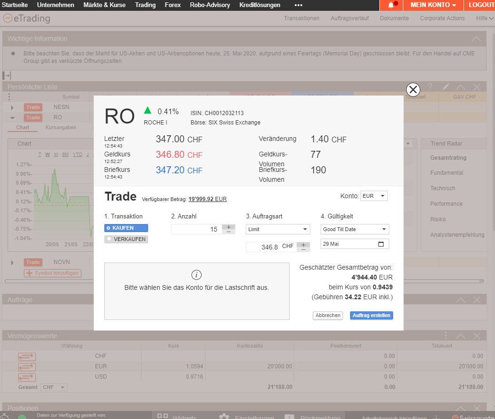Adjust Anzahl with plus/minus stepper

coord(228,229)
